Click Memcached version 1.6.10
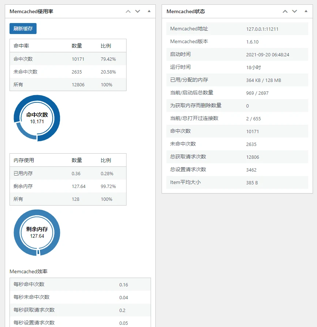 point(252,42)
